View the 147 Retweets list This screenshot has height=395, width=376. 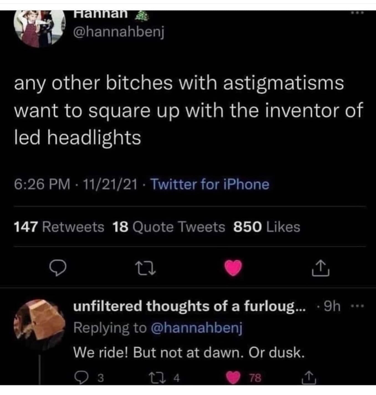click(59, 227)
